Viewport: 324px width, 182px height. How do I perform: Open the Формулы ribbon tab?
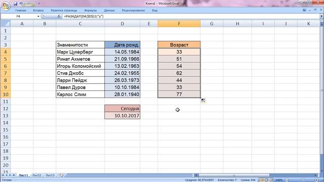(90, 10)
